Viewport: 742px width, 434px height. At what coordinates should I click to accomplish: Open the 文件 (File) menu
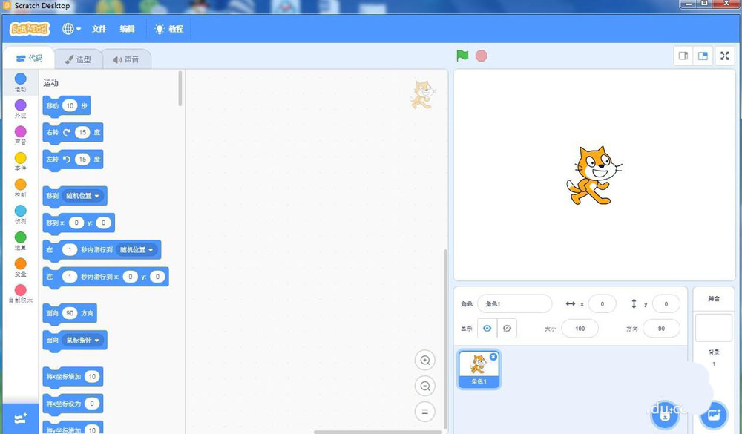pos(99,29)
